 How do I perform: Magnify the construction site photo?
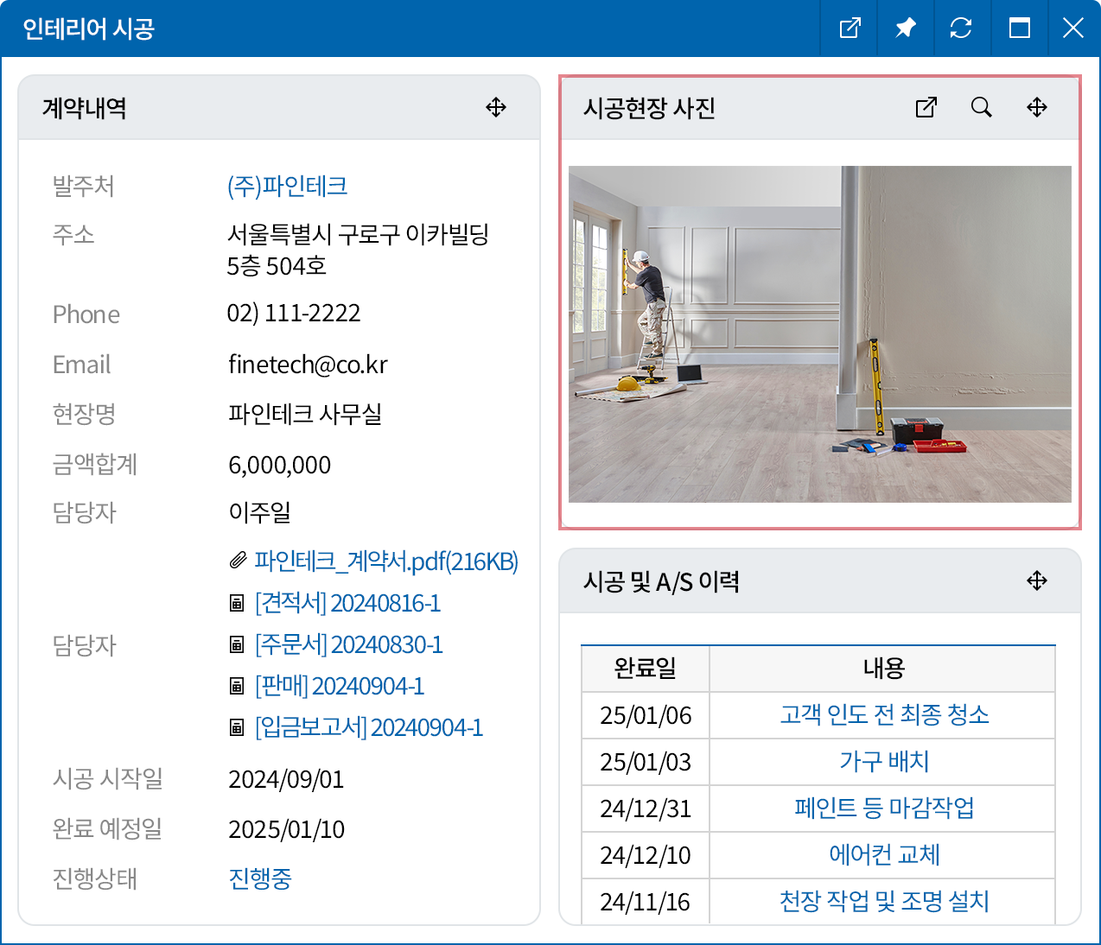coord(981,107)
